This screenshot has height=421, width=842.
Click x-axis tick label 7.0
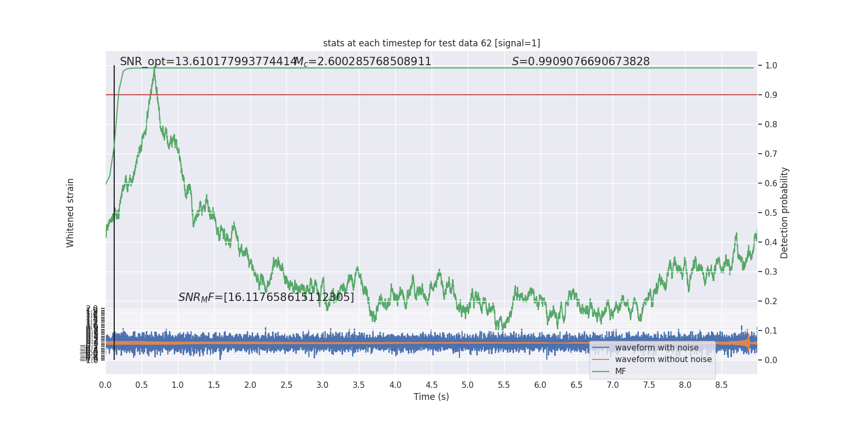tap(613, 385)
